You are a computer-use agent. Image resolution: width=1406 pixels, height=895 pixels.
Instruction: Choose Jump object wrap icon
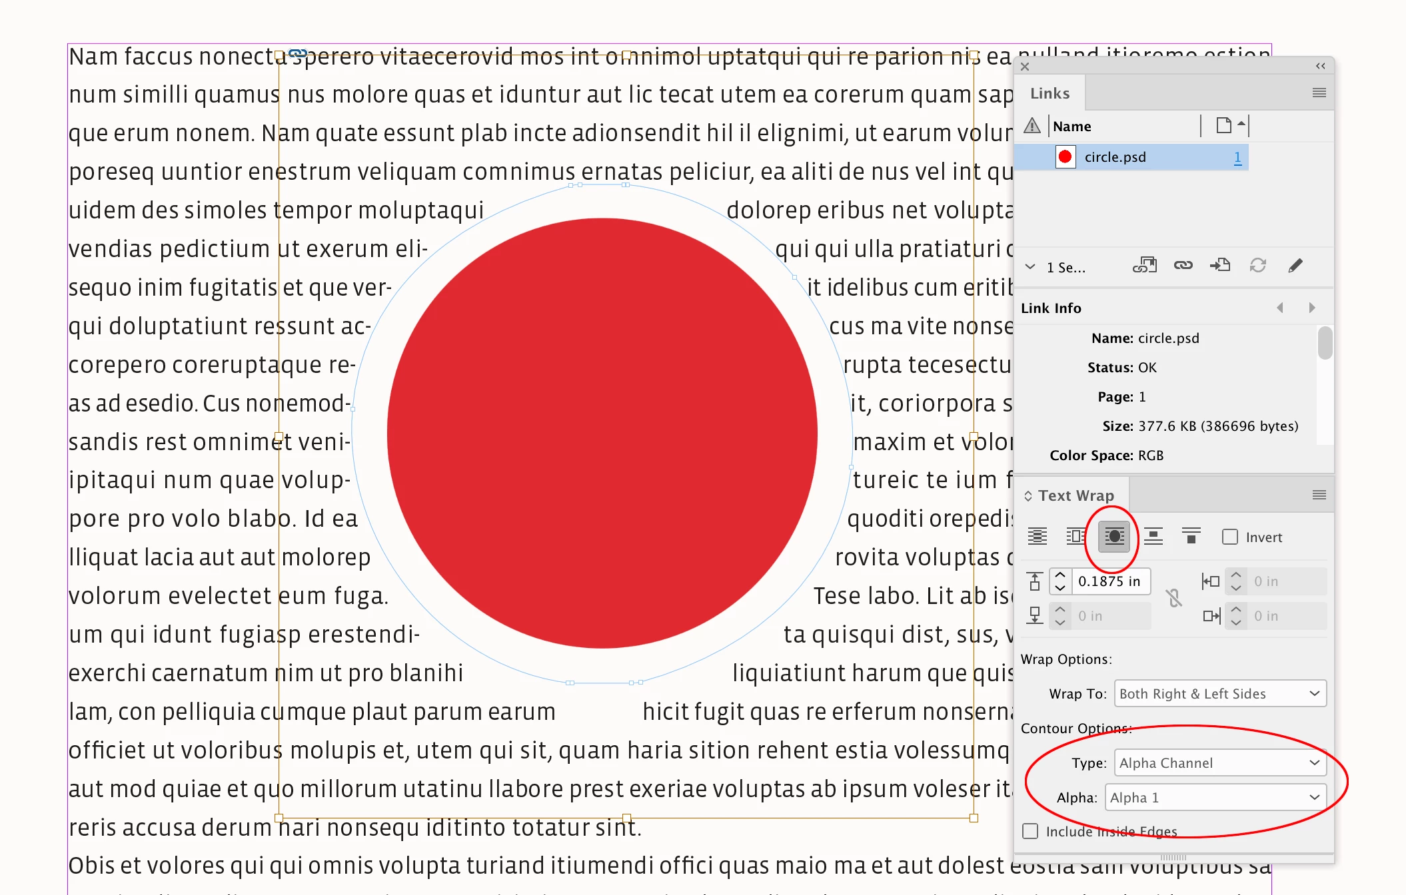coord(1153,536)
